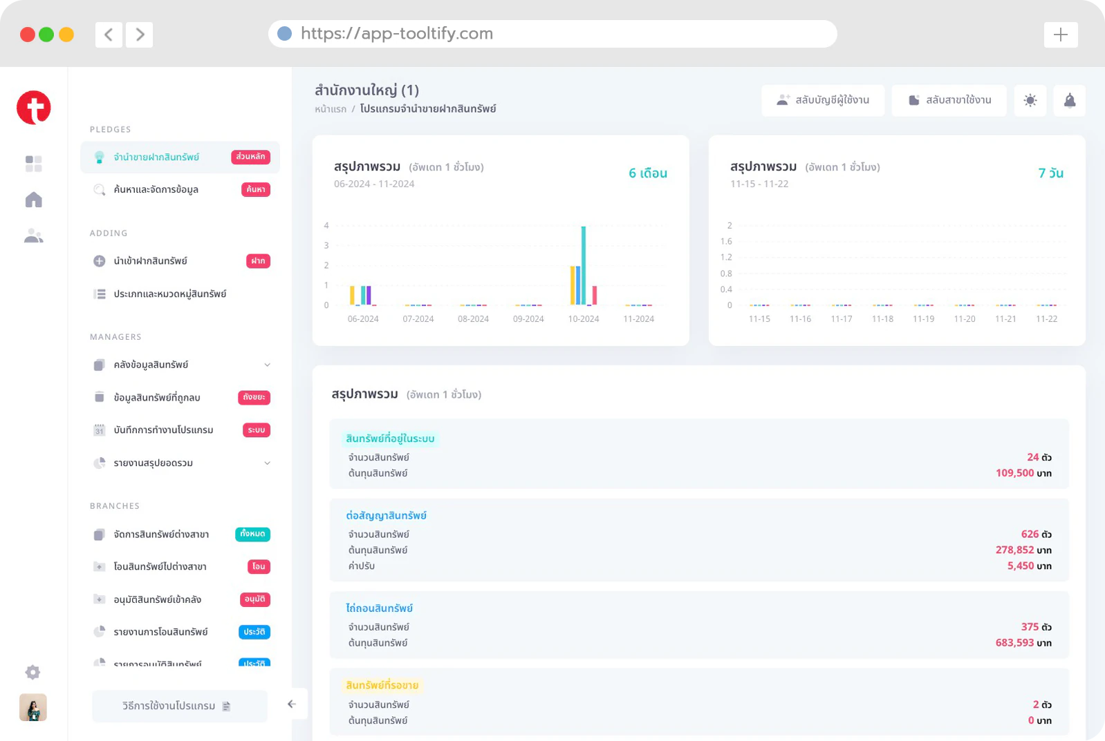This screenshot has width=1105, height=741.
Task: Open a new tab with plus button
Action: click(1061, 35)
